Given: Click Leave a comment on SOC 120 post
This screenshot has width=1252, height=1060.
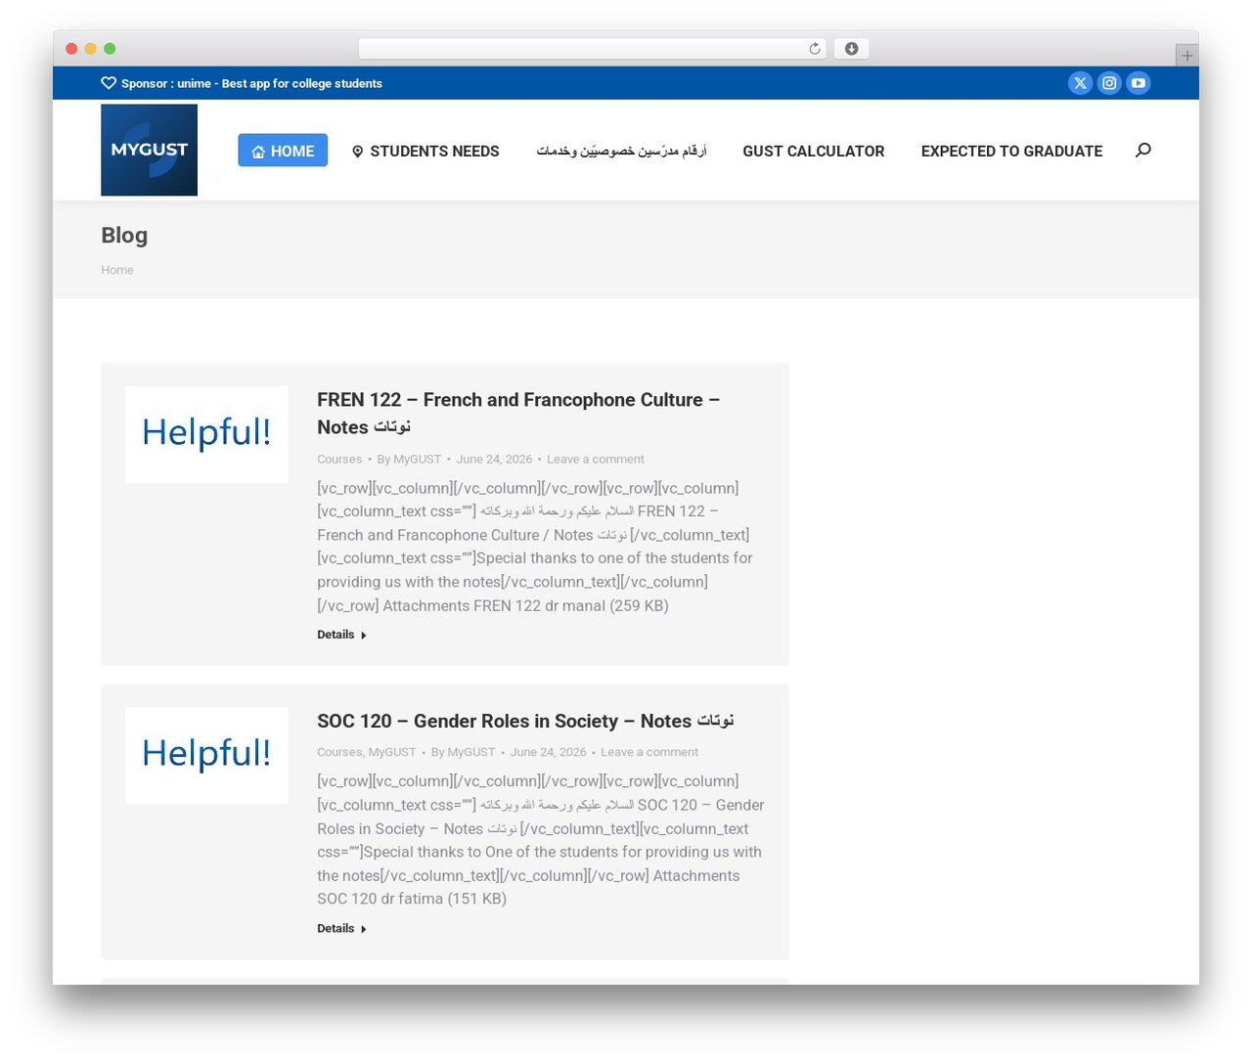Looking at the screenshot, I should 649,752.
